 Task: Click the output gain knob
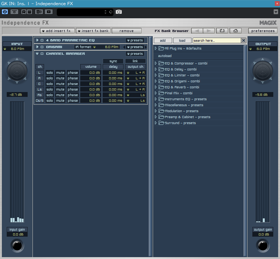click(x=263, y=246)
